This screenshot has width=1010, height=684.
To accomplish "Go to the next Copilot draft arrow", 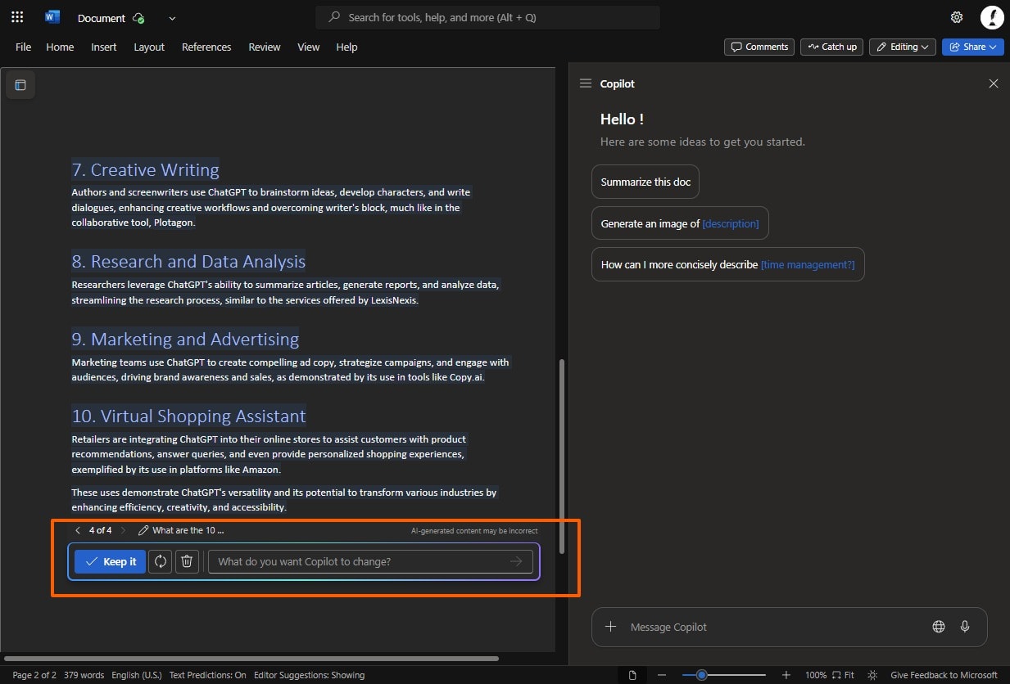I will [124, 530].
